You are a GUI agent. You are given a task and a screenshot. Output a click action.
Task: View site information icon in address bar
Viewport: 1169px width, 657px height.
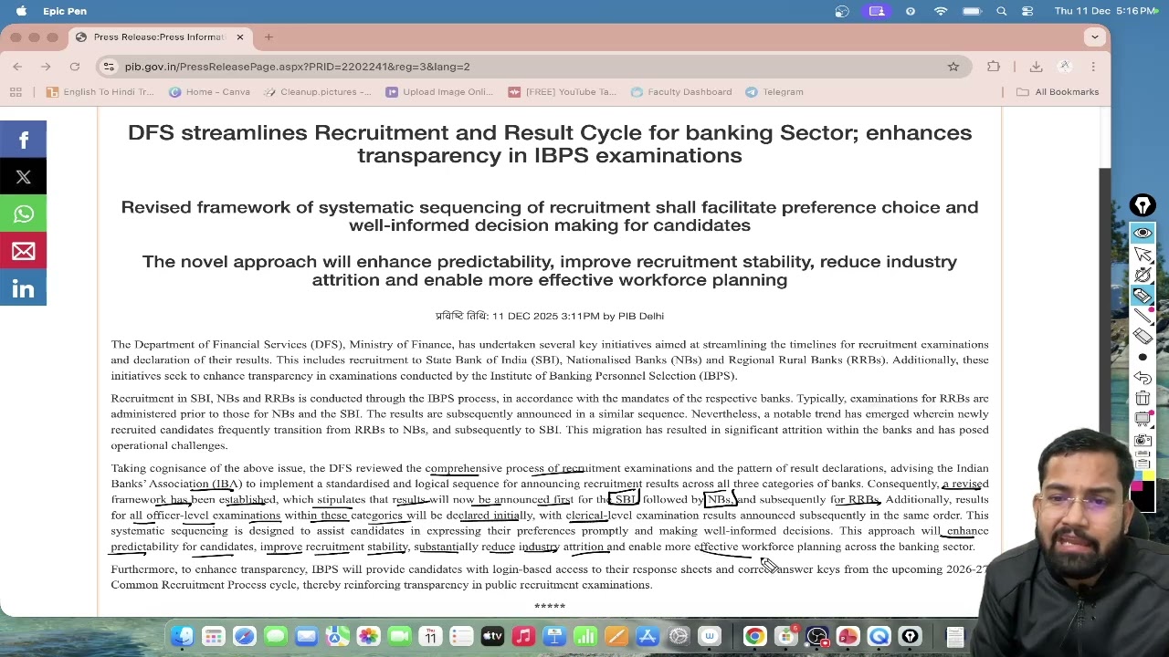click(x=109, y=67)
